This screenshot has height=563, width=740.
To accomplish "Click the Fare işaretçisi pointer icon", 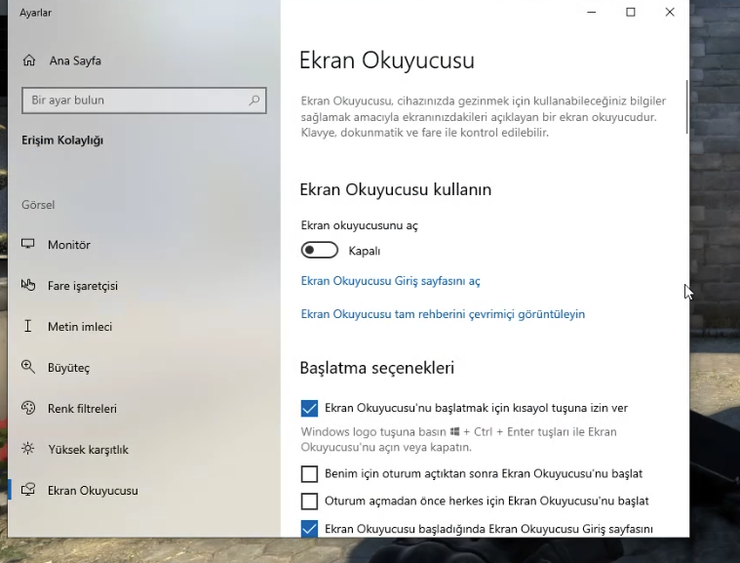I will 28,285.
